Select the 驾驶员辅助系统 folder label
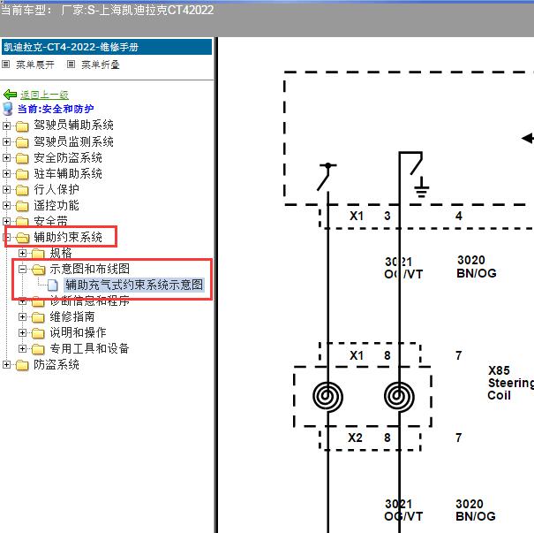The height and width of the screenshot is (533, 534). tap(73, 126)
